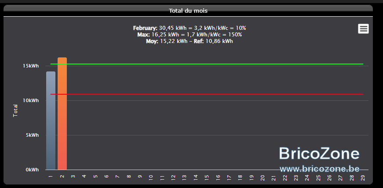
Task: Select day 20 on the x-axis
Action: [263, 178]
